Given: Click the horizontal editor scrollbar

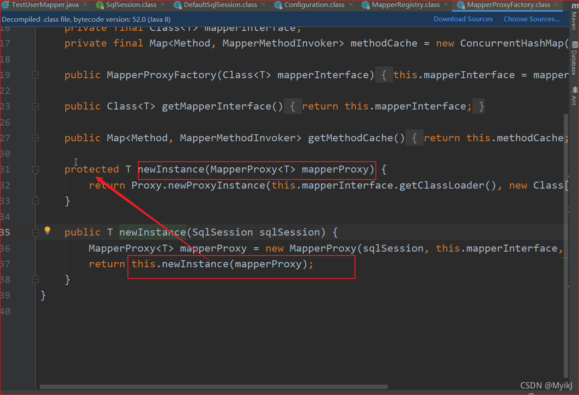Looking at the screenshot, I should pyautogui.click(x=214, y=386).
